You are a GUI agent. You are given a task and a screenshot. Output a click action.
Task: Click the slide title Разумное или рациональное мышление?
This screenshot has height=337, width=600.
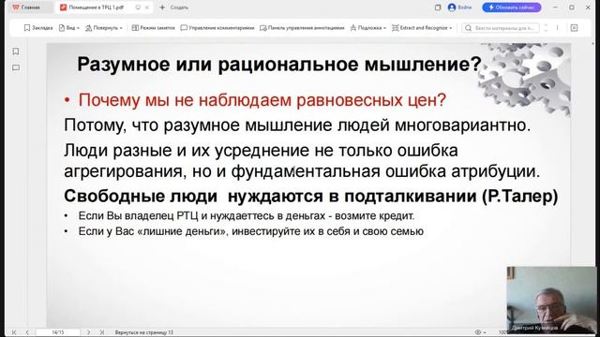point(279,65)
